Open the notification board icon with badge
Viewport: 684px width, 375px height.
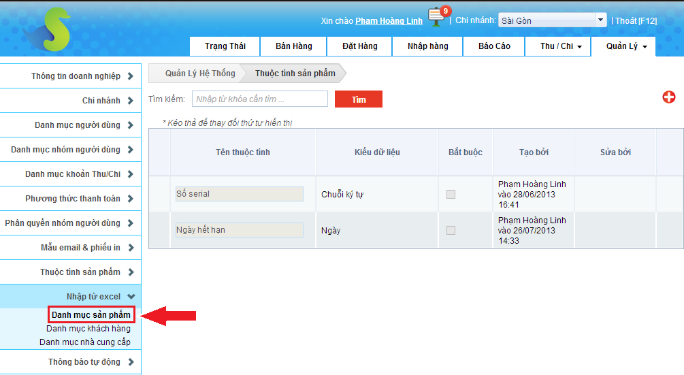point(436,16)
